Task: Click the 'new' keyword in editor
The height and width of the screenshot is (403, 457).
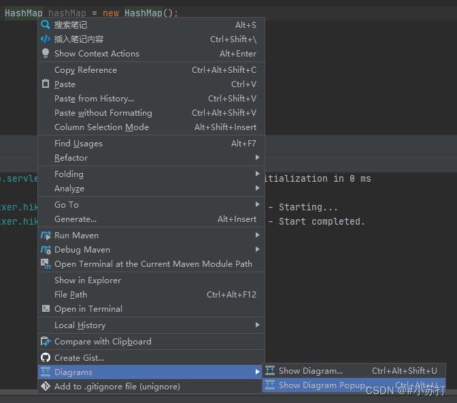Action: pyautogui.click(x=111, y=13)
